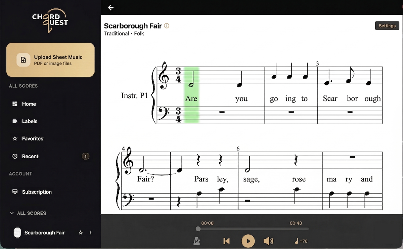Click the back arrow at the top
Screen dimensions: 403x249
coord(111,7)
